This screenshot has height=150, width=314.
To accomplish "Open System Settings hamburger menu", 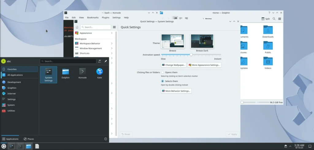I will tap(114, 27).
